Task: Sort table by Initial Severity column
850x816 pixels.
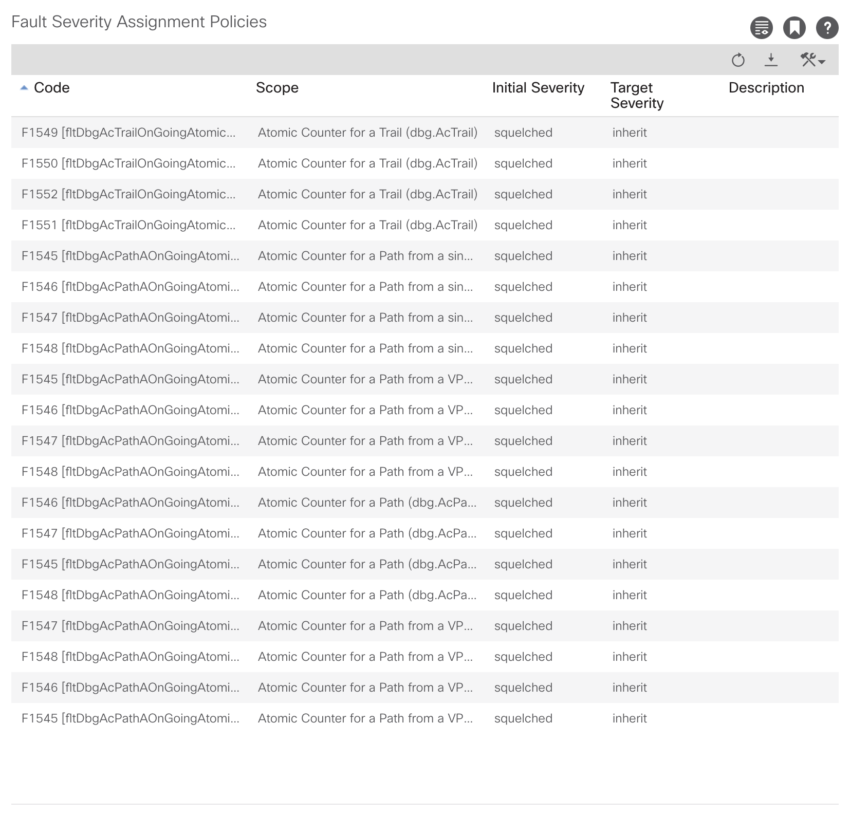Action: pyautogui.click(x=538, y=87)
